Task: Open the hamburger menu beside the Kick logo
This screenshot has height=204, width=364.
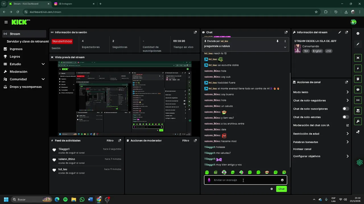Action: [6, 22]
